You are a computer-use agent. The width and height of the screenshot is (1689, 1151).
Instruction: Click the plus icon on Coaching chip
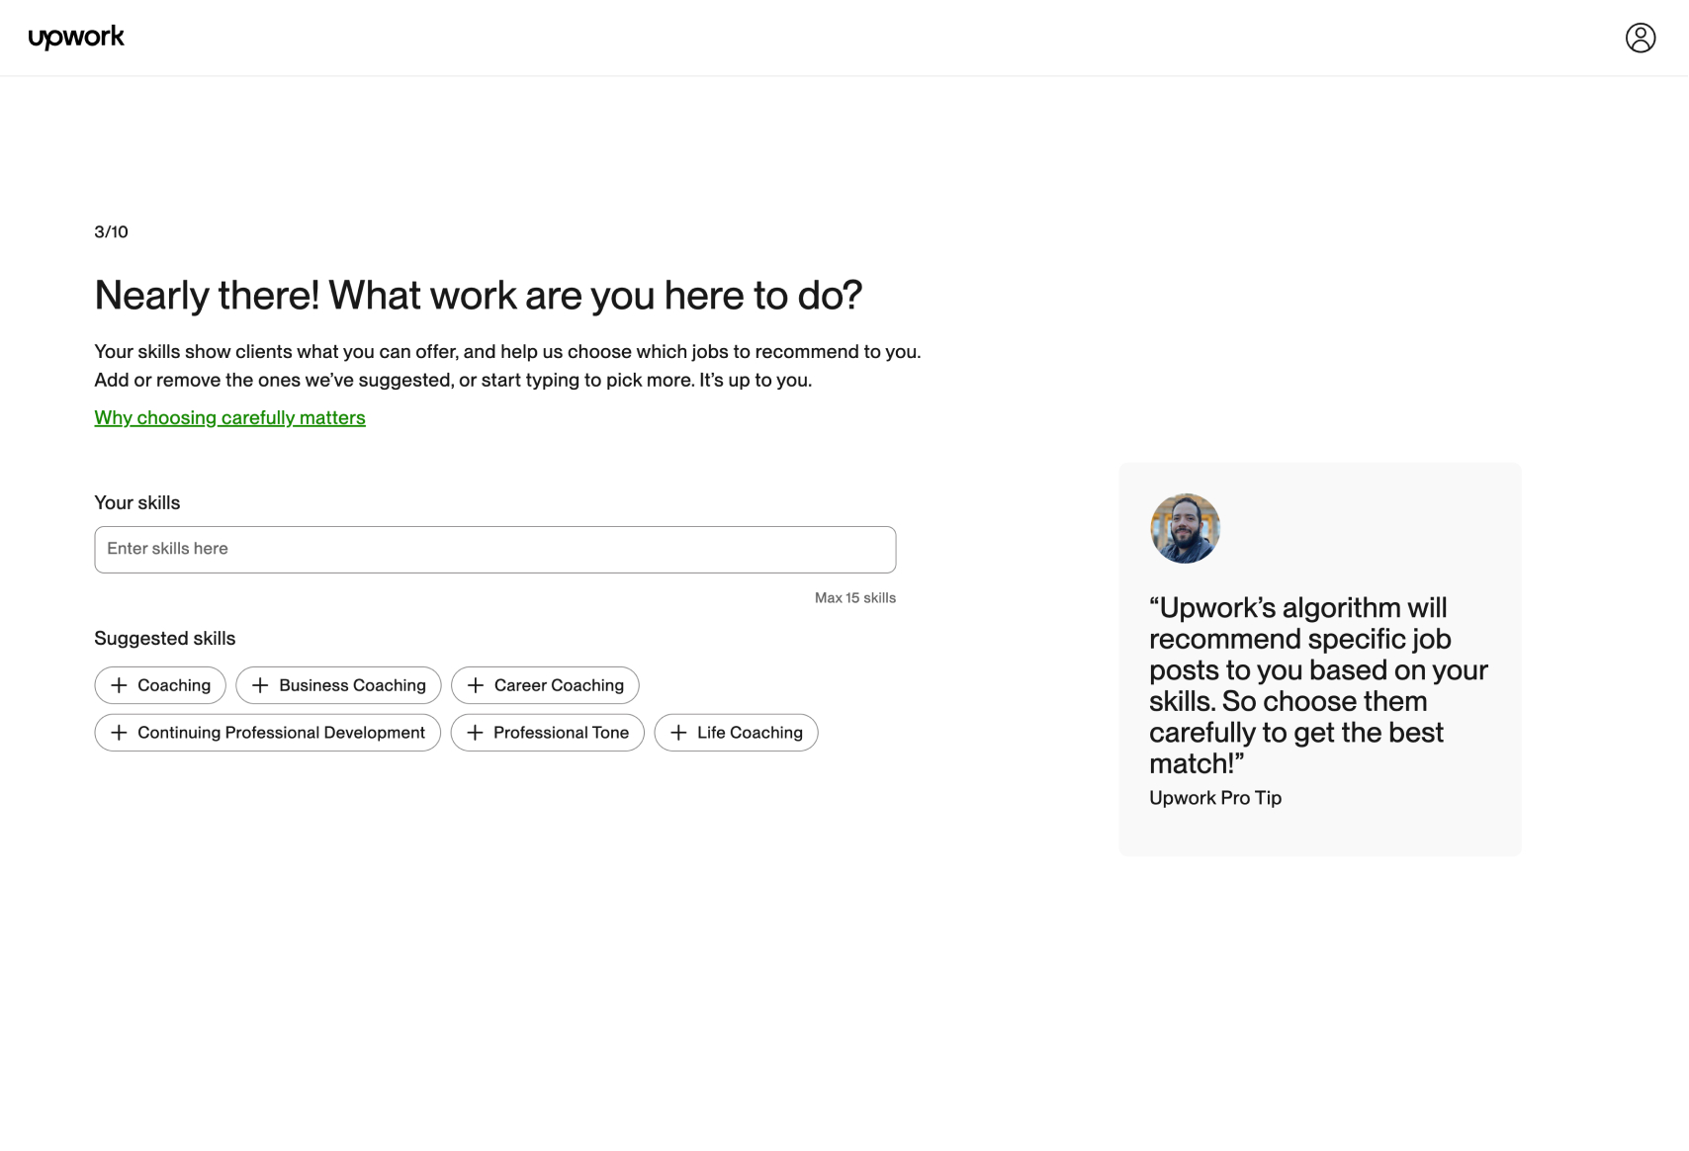point(119,685)
